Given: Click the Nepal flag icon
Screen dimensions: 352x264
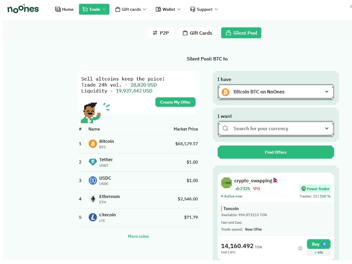Looking at the screenshot, I should (x=275, y=180).
